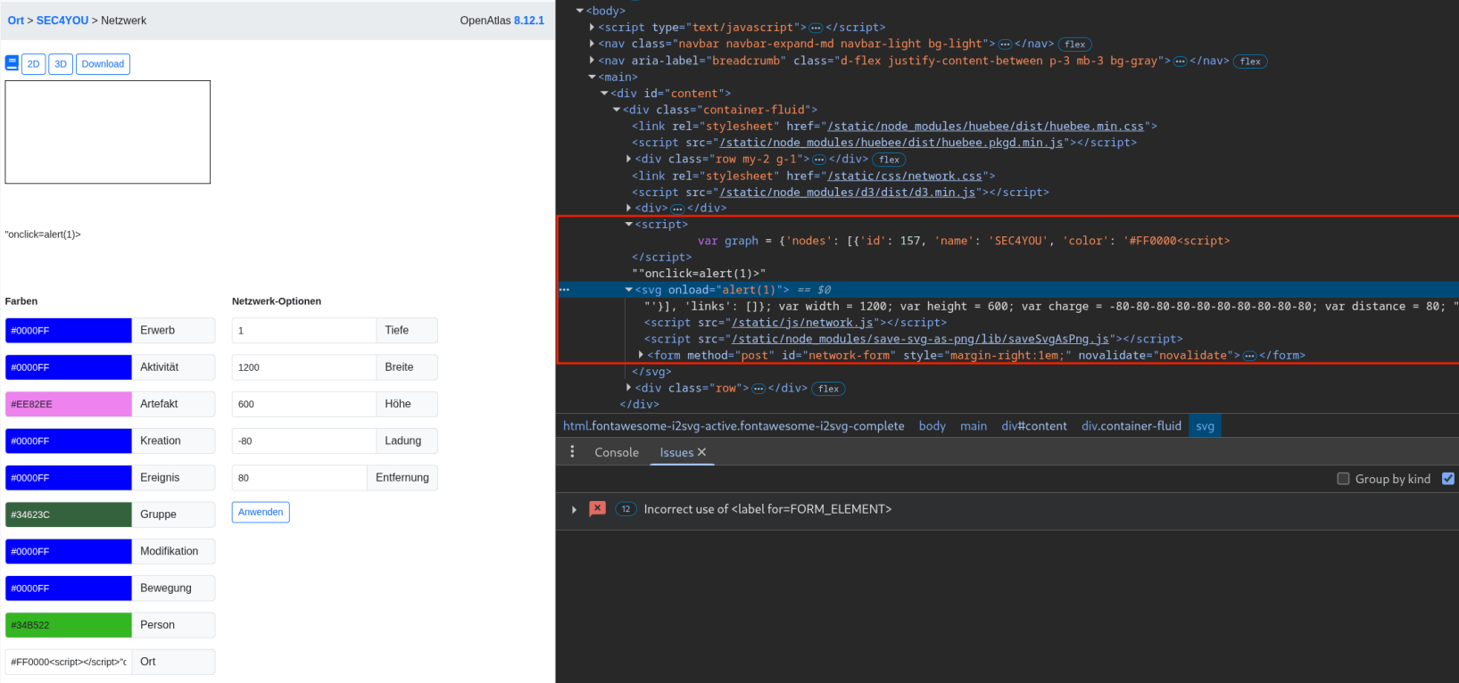Viewport: 1459px width, 683px height.
Task: Switch to the Console tab
Action: (617, 452)
